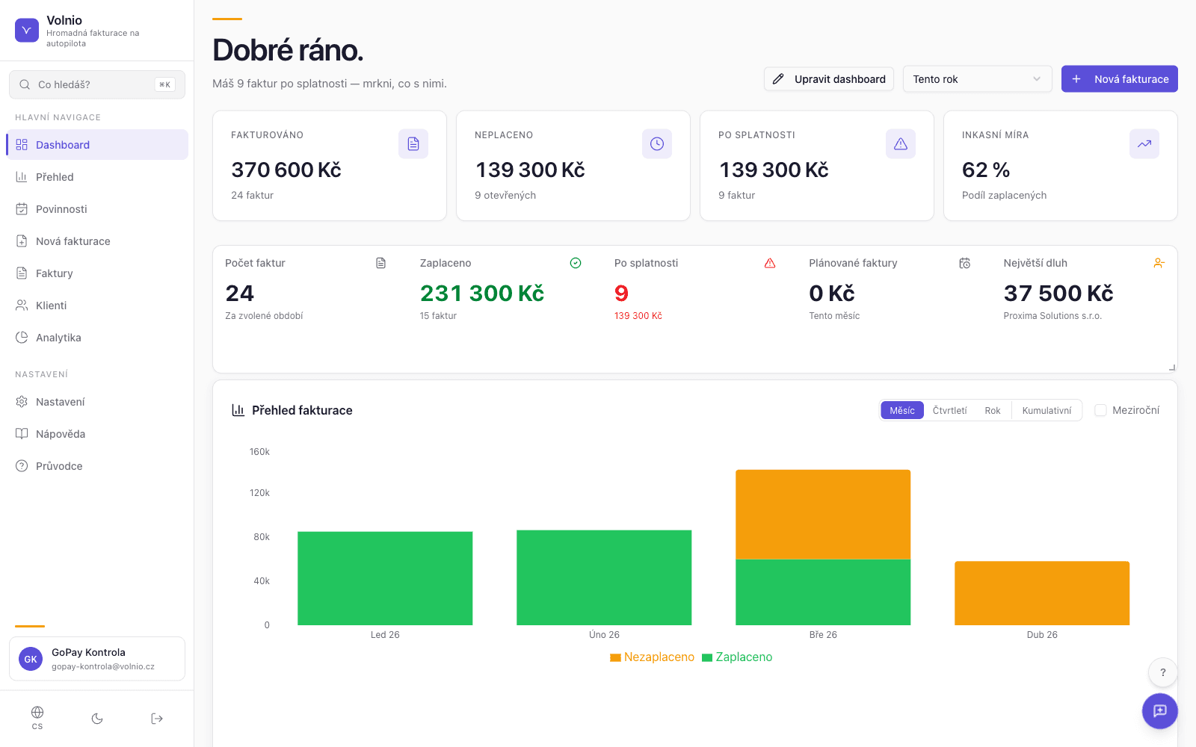Click the 370 600 Kč Fakturováno value
The height and width of the screenshot is (747, 1196).
pyautogui.click(x=286, y=170)
